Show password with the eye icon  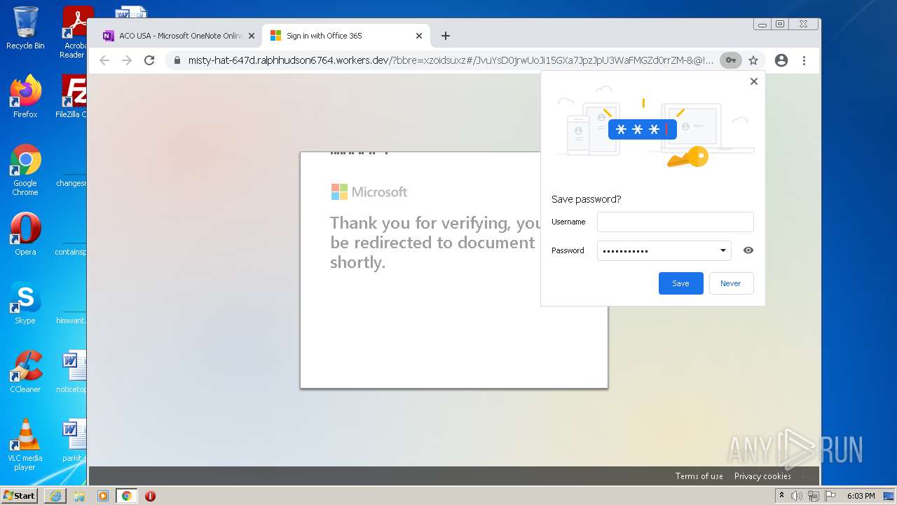pyautogui.click(x=748, y=250)
